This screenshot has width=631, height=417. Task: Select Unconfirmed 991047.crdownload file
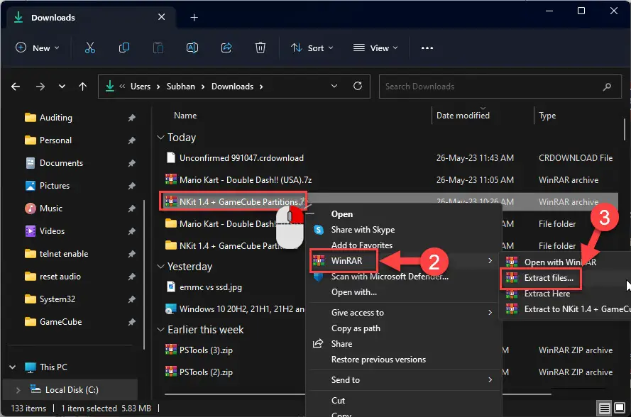(241, 158)
